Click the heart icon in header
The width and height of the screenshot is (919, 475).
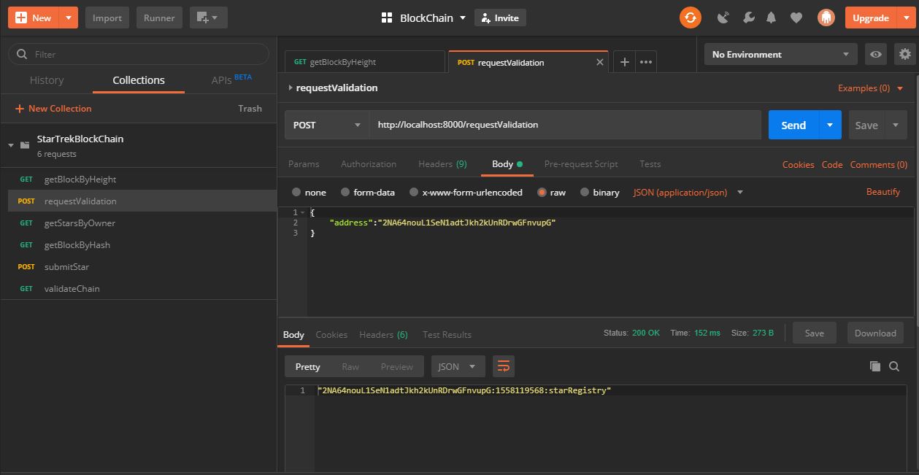pyautogui.click(x=796, y=18)
